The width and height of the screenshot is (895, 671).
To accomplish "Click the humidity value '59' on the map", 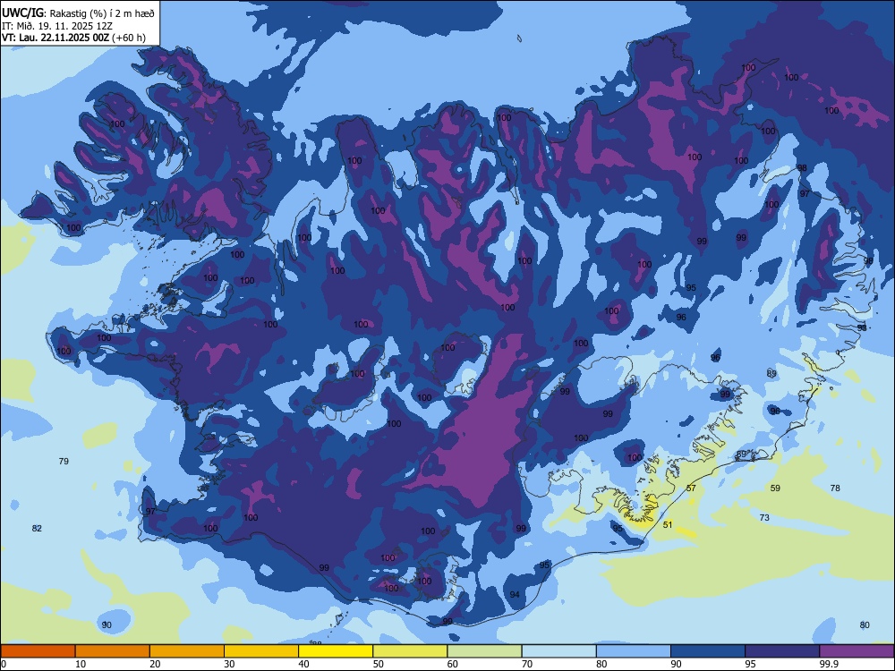I will 775,488.
